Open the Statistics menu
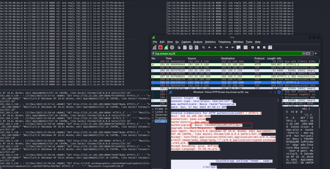 click(x=210, y=42)
